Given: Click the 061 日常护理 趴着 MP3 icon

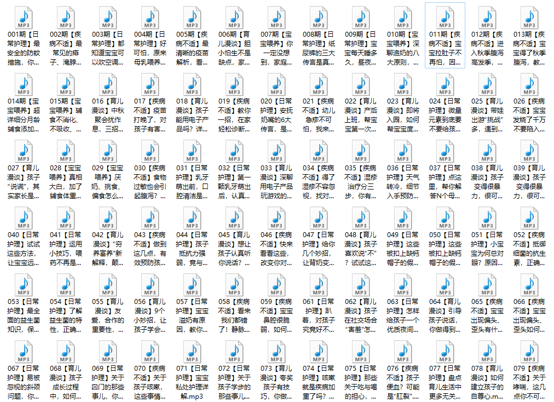Looking at the screenshot, I should [x=319, y=285].
